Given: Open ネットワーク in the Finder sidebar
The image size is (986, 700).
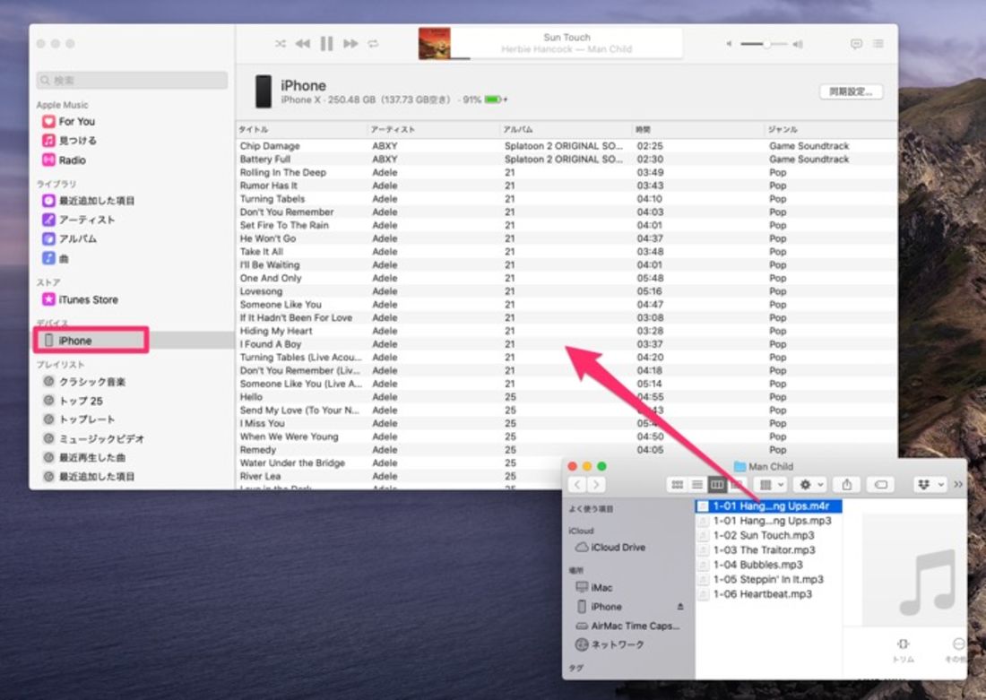Looking at the screenshot, I should coord(610,644).
